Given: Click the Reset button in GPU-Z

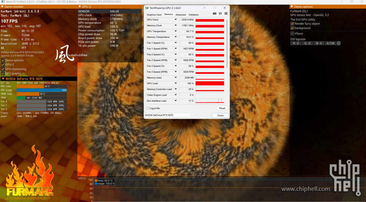Looking at the screenshot, I should 222,108.
